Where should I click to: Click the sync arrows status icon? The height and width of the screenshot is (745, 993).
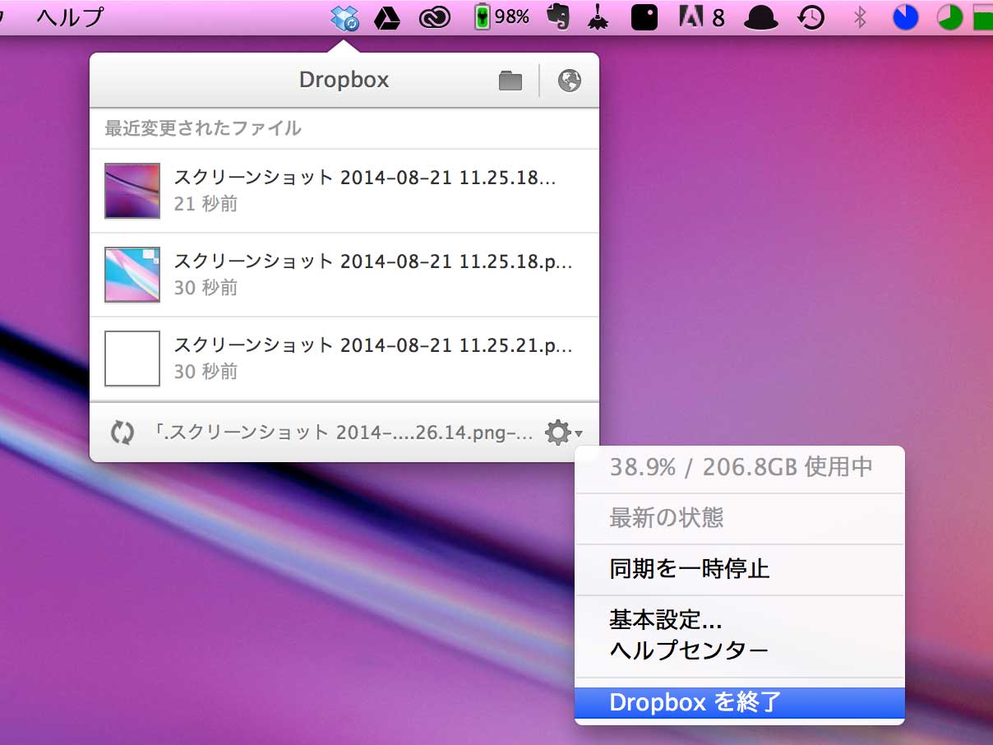click(122, 432)
